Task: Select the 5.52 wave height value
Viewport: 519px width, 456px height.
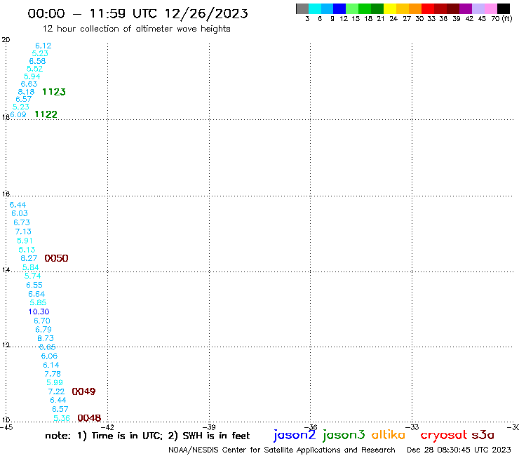Action: click(x=35, y=69)
